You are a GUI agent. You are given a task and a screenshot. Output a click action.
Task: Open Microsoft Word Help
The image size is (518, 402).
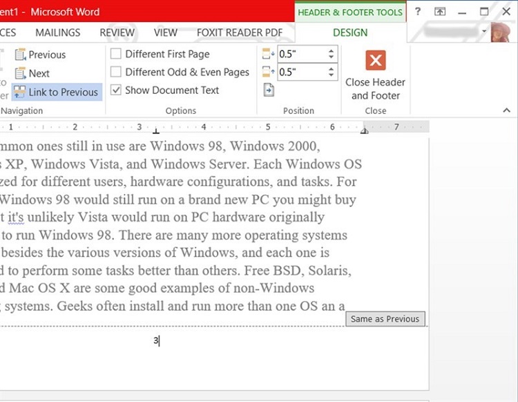click(x=418, y=12)
